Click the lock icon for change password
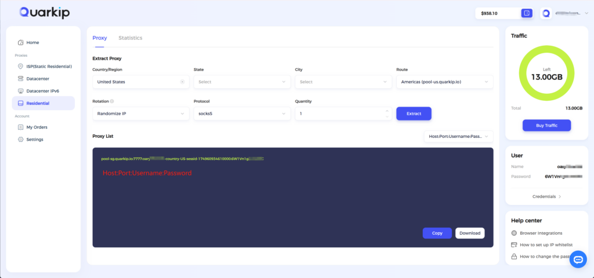 [514, 257]
